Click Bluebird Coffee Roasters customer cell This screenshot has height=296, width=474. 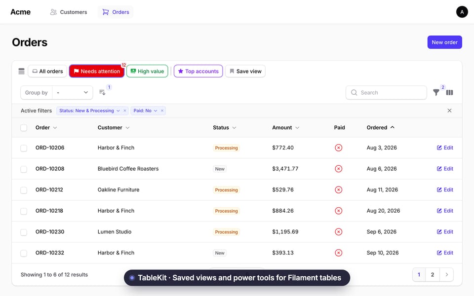click(x=128, y=169)
